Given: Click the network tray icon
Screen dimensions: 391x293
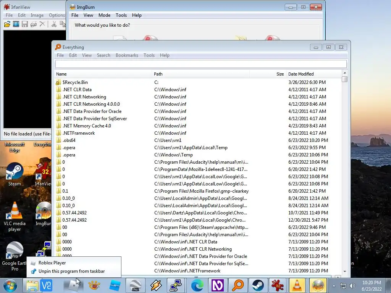Looking at the screenshot, I should (343, 286).
